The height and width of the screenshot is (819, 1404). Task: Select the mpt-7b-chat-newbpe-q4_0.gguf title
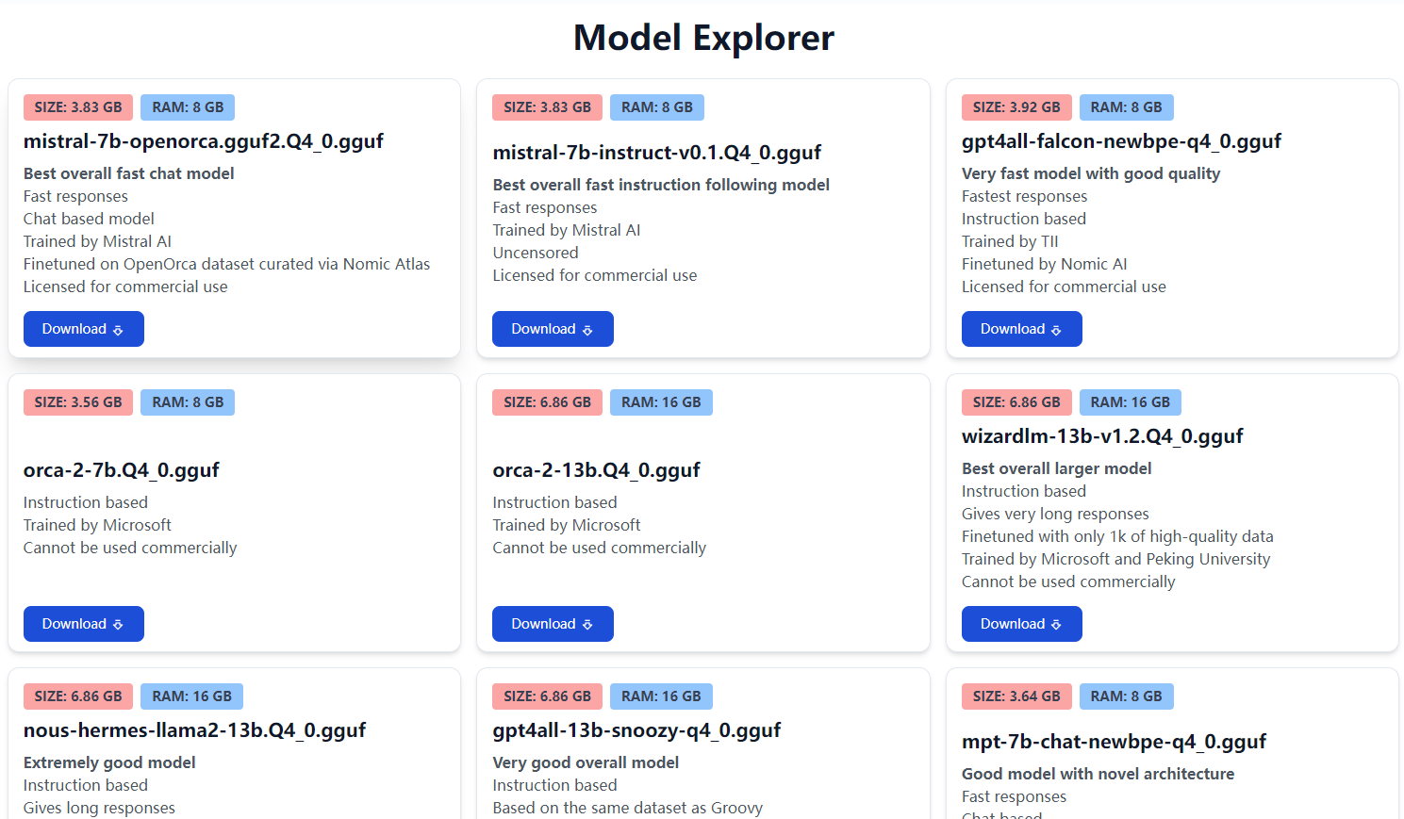(x=1114, y=742)
